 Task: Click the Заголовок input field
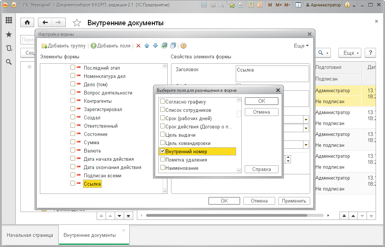[272, 73]
